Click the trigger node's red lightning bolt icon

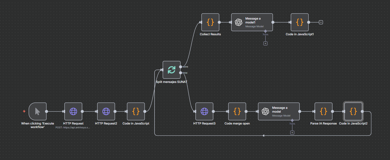[x=24, y=112]
